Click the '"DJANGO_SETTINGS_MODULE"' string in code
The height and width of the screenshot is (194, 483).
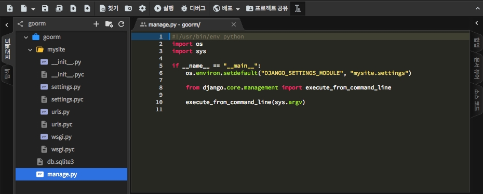click(302, 73)
